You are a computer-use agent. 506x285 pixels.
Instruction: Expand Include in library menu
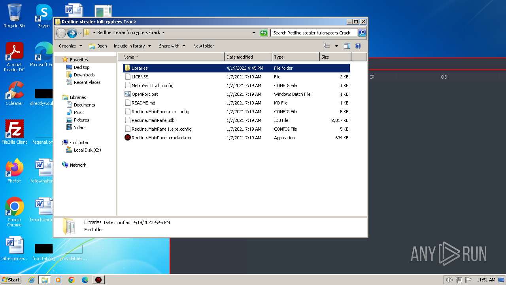click(x=132, y=46)
